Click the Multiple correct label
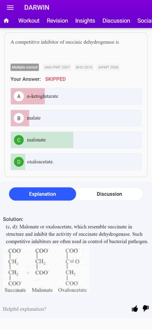 [x=25, y=67]
